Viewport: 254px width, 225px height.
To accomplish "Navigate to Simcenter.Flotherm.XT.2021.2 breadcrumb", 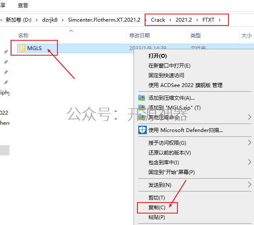I will (104, 20).
